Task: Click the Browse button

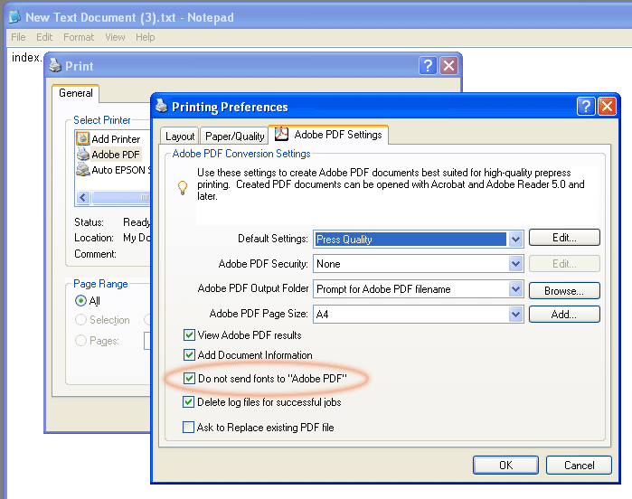Action: coord(564,290)
